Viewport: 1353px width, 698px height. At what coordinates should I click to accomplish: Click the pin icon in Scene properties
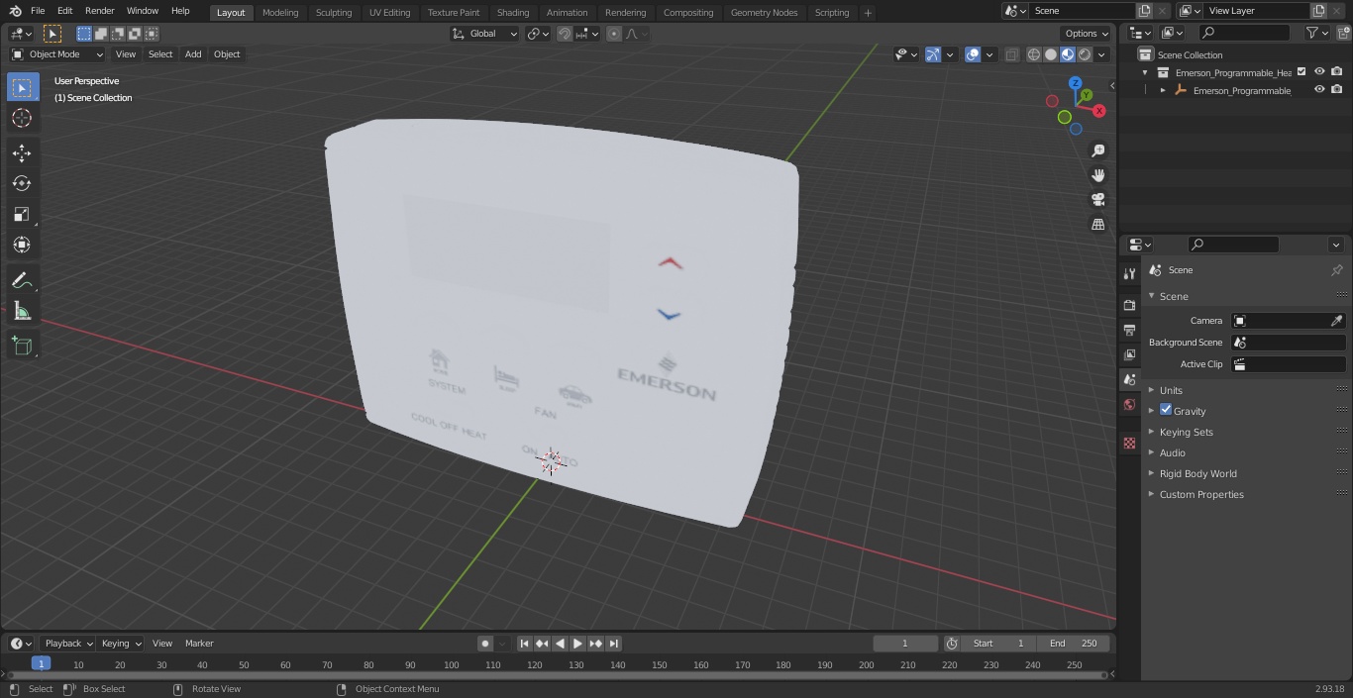coord(1336,270)
